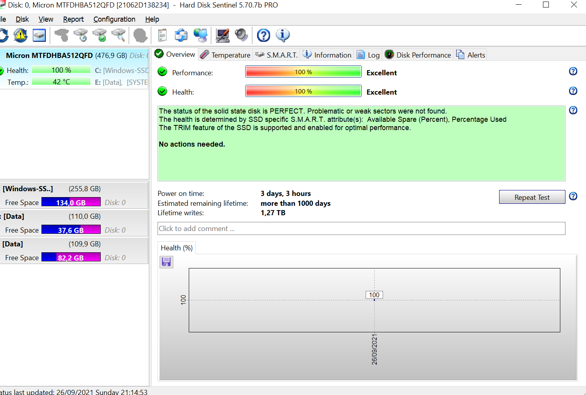Click the disk with green checkmark icon
Image resolution: width=586 pixels, height=395 pixels.
(x=100, y=35)
